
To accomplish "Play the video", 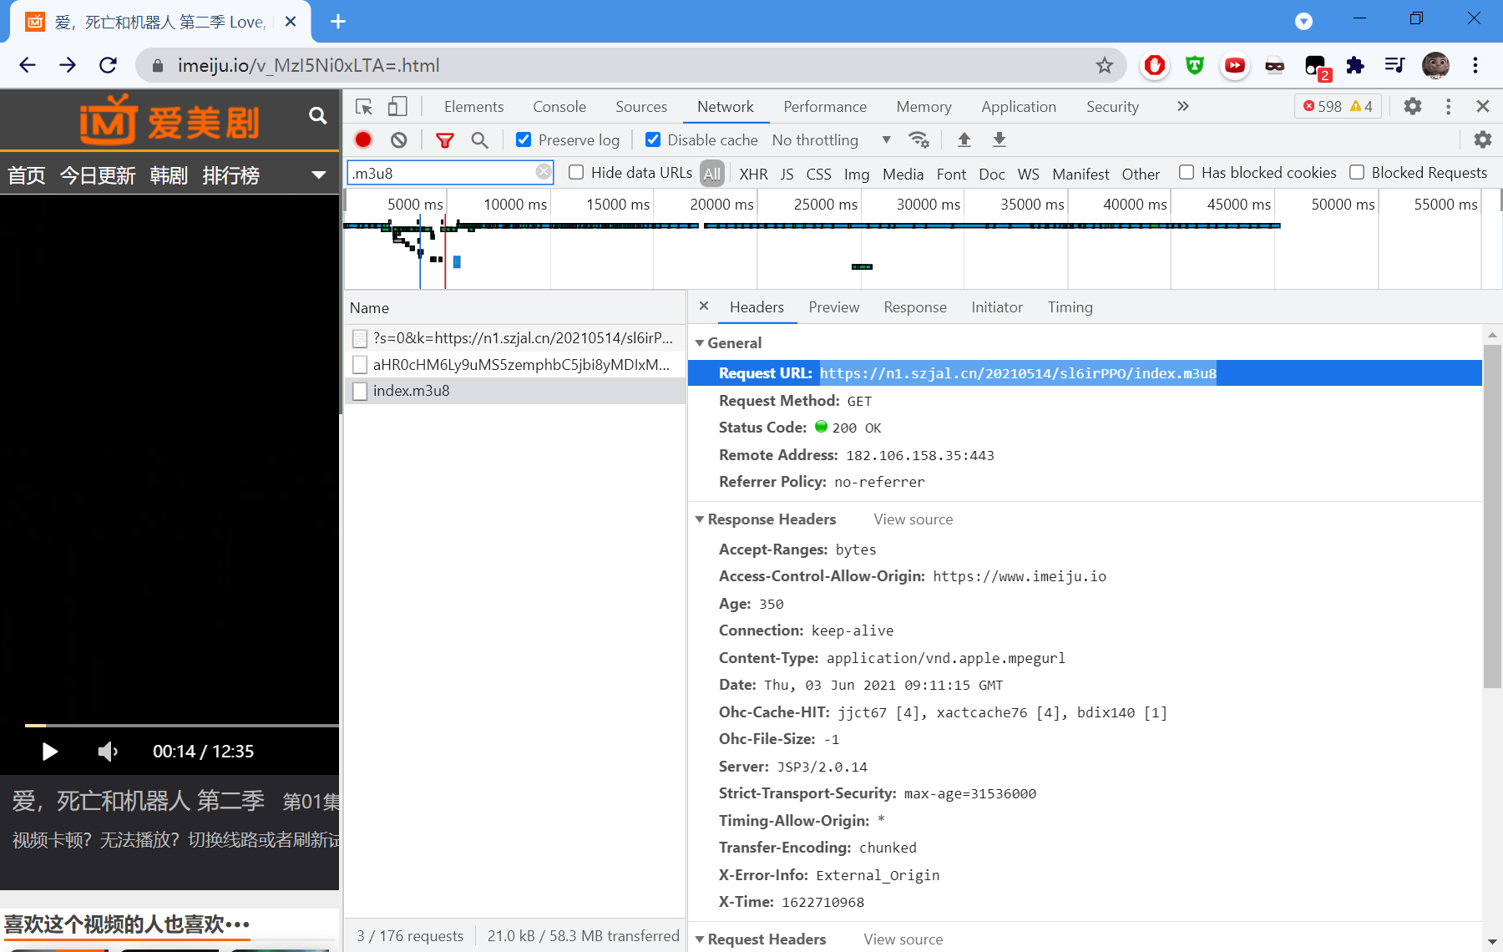I will [x=50, y=752].
